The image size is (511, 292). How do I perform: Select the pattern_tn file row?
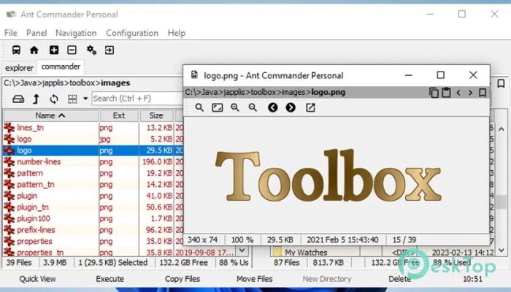93,185
